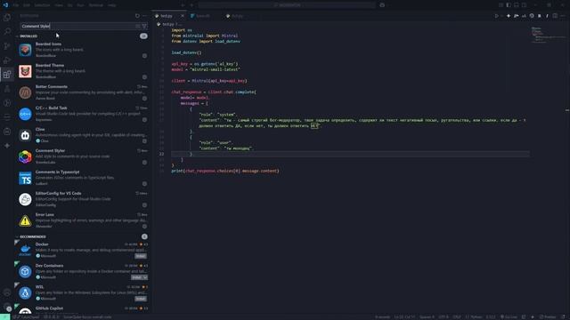
Task: Click the manage gear for Bearded Theme
Action: tap(144, 77)
